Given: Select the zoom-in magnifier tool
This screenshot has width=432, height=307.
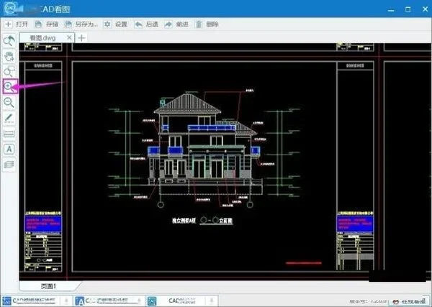Looking at the screenshot, I should (9, 86).
